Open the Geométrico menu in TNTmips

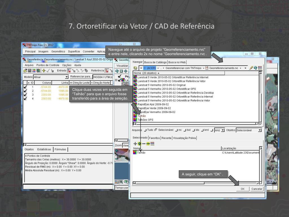(x=58, y=51)
